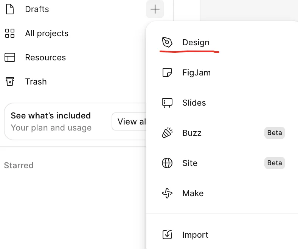
Task: Select the Starred section heading
Action: (19, 165)
